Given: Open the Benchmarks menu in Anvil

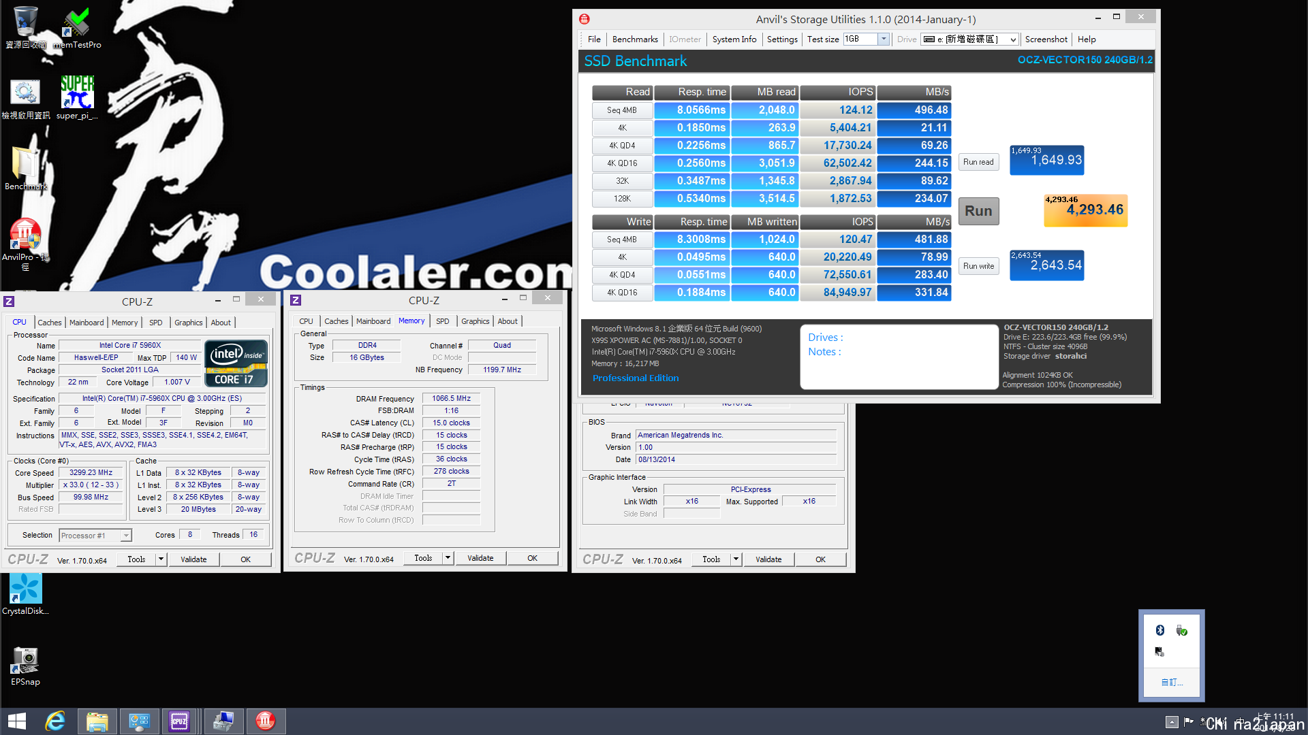Looking at the screenshot, I should click(635, 39).
